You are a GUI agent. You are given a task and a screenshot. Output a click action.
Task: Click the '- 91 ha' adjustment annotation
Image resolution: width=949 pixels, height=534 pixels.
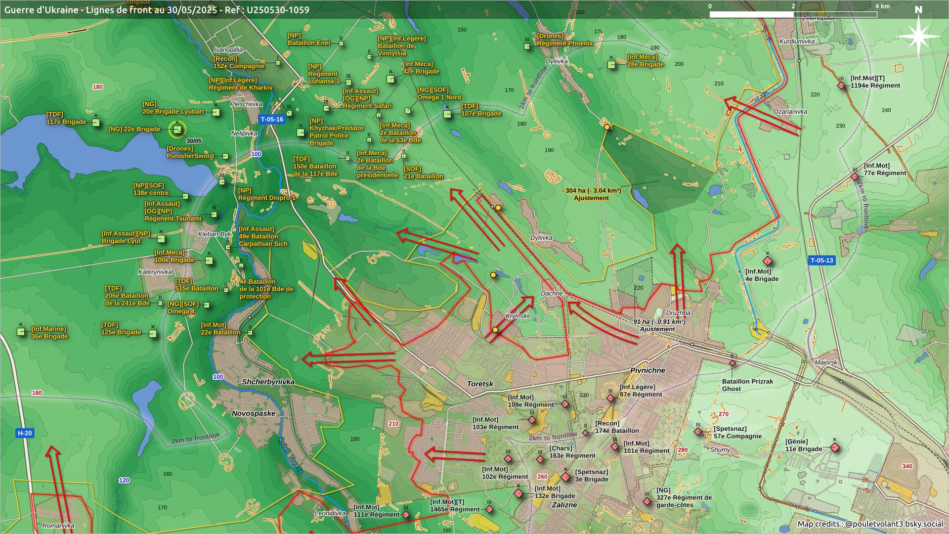coord(657,325)
